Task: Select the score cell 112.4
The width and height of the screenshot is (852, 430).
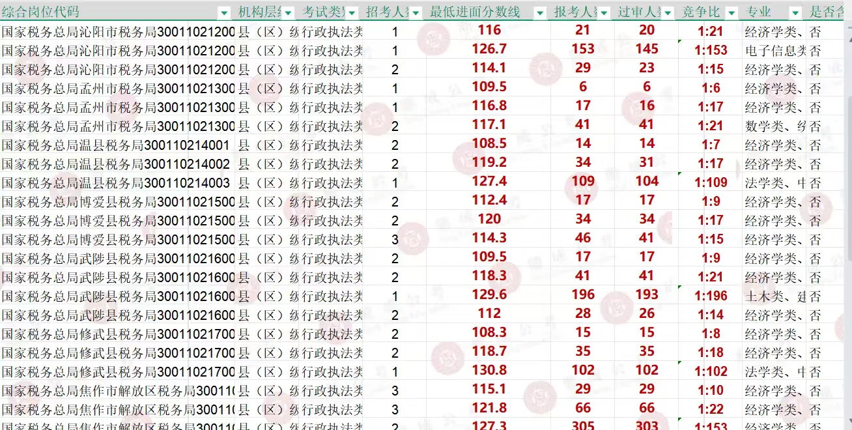Action: tap(489, 200)
